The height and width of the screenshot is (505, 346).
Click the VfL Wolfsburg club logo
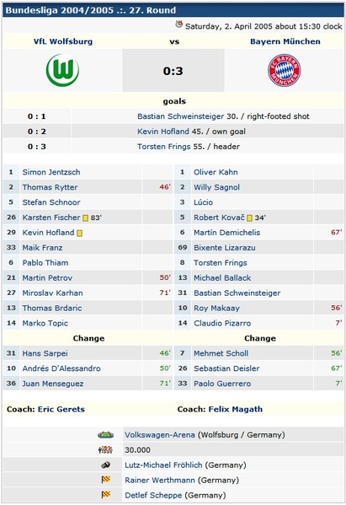[62, 70]
